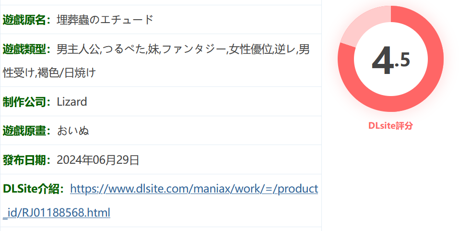This screenshot has width=459, height=231.
Task: Click the 4.5 rating score number
Action: pyautogui.click(x=391, y=61)
